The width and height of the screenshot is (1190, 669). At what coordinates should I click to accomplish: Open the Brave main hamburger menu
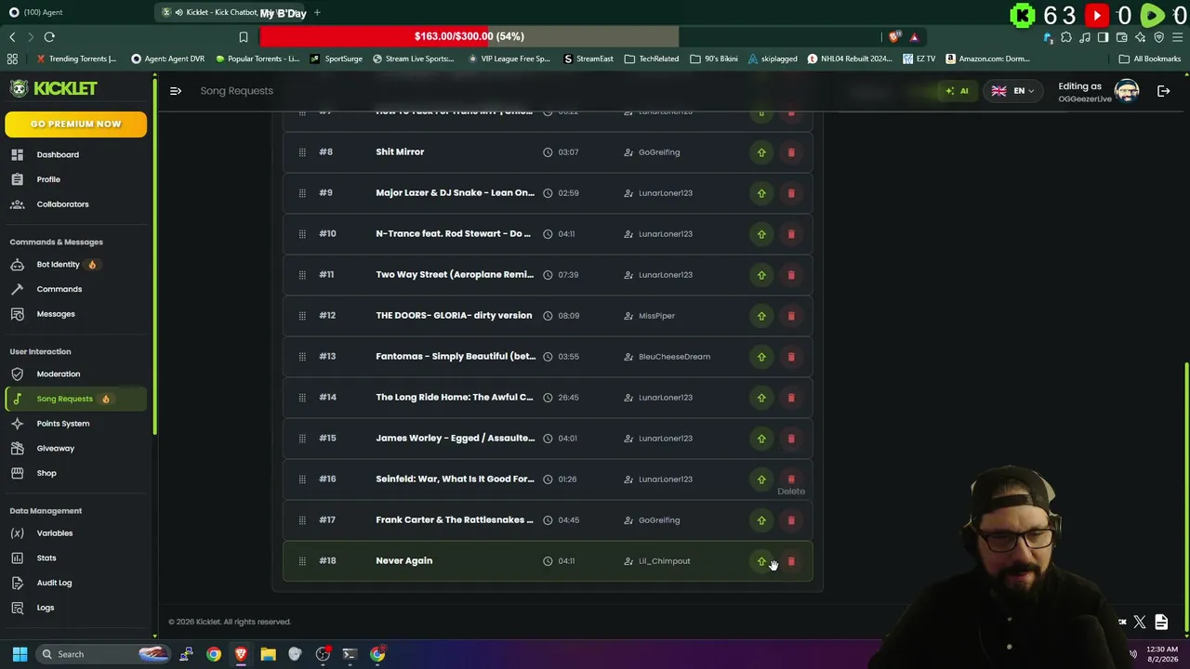click(1177, 37)
